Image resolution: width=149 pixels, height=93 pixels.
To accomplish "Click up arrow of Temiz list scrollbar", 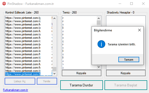I will (99, 18).
